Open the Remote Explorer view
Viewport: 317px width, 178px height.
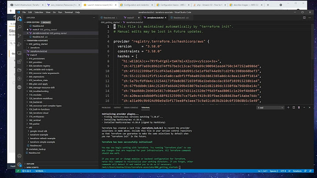[19, 53]
